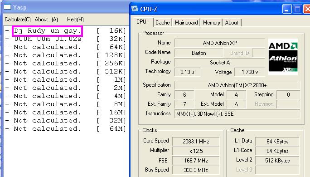Minimize the CPU-Z window
This screenshot has height=177, width=310.
click(287, 9)
